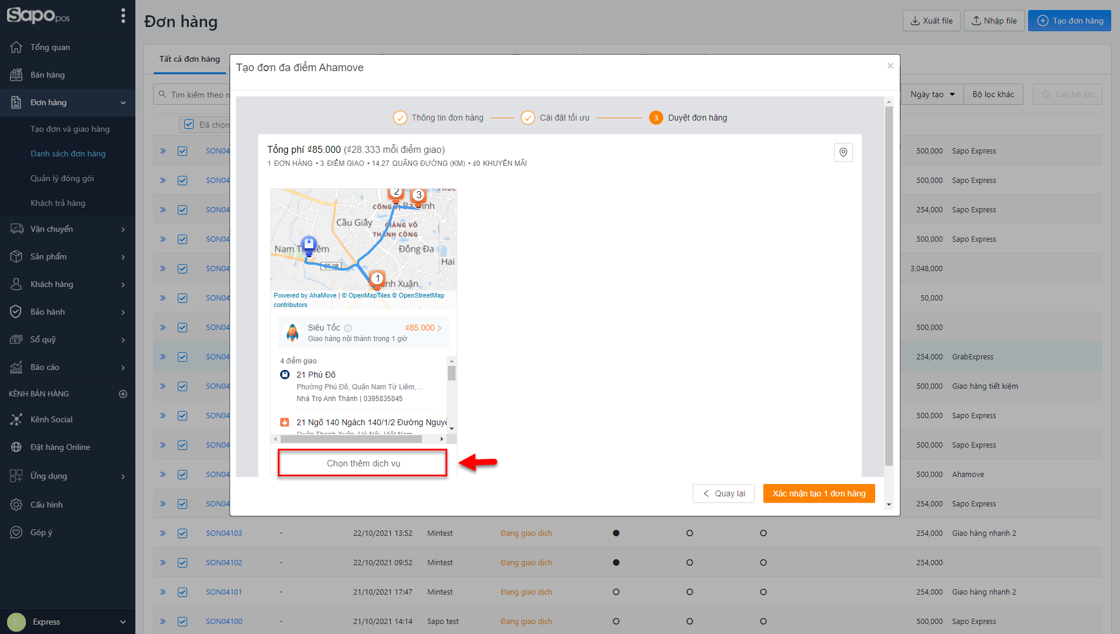The height and width of the screenshot is (634, 1120).
Task: Click the delivery points horizontal scrollbar
Action: [x=351, y=439]
